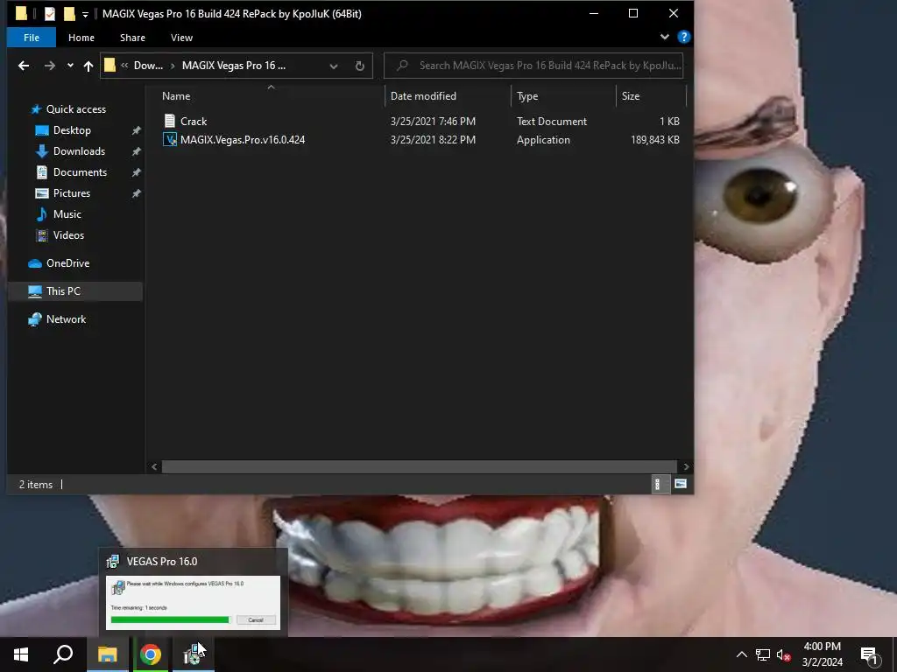897x672 pixels.
Task: Select Quick access in navigation pane
Action: (75, 109)
